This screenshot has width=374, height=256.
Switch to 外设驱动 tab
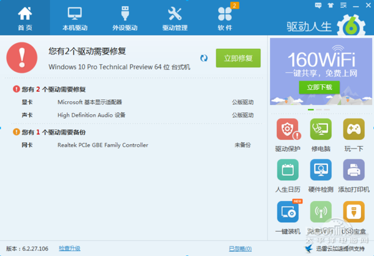125,17
